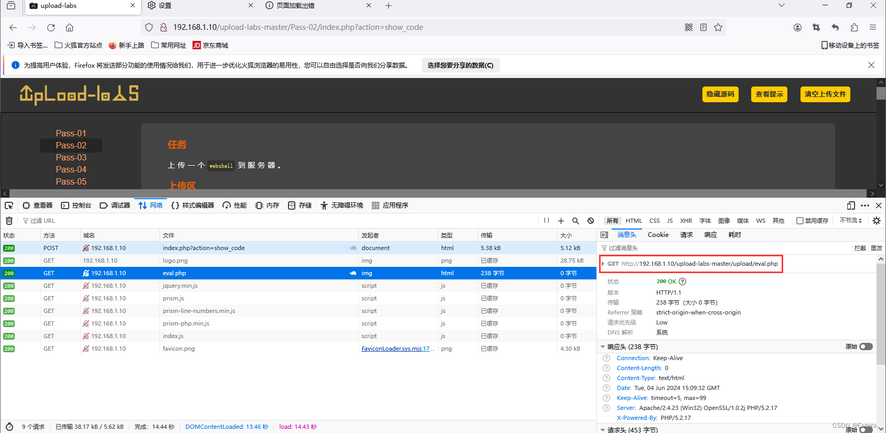Toggle responsive design mode icon
Image resolution: width=886 pixels, height=433 pixels.
[x=851, y=205]
